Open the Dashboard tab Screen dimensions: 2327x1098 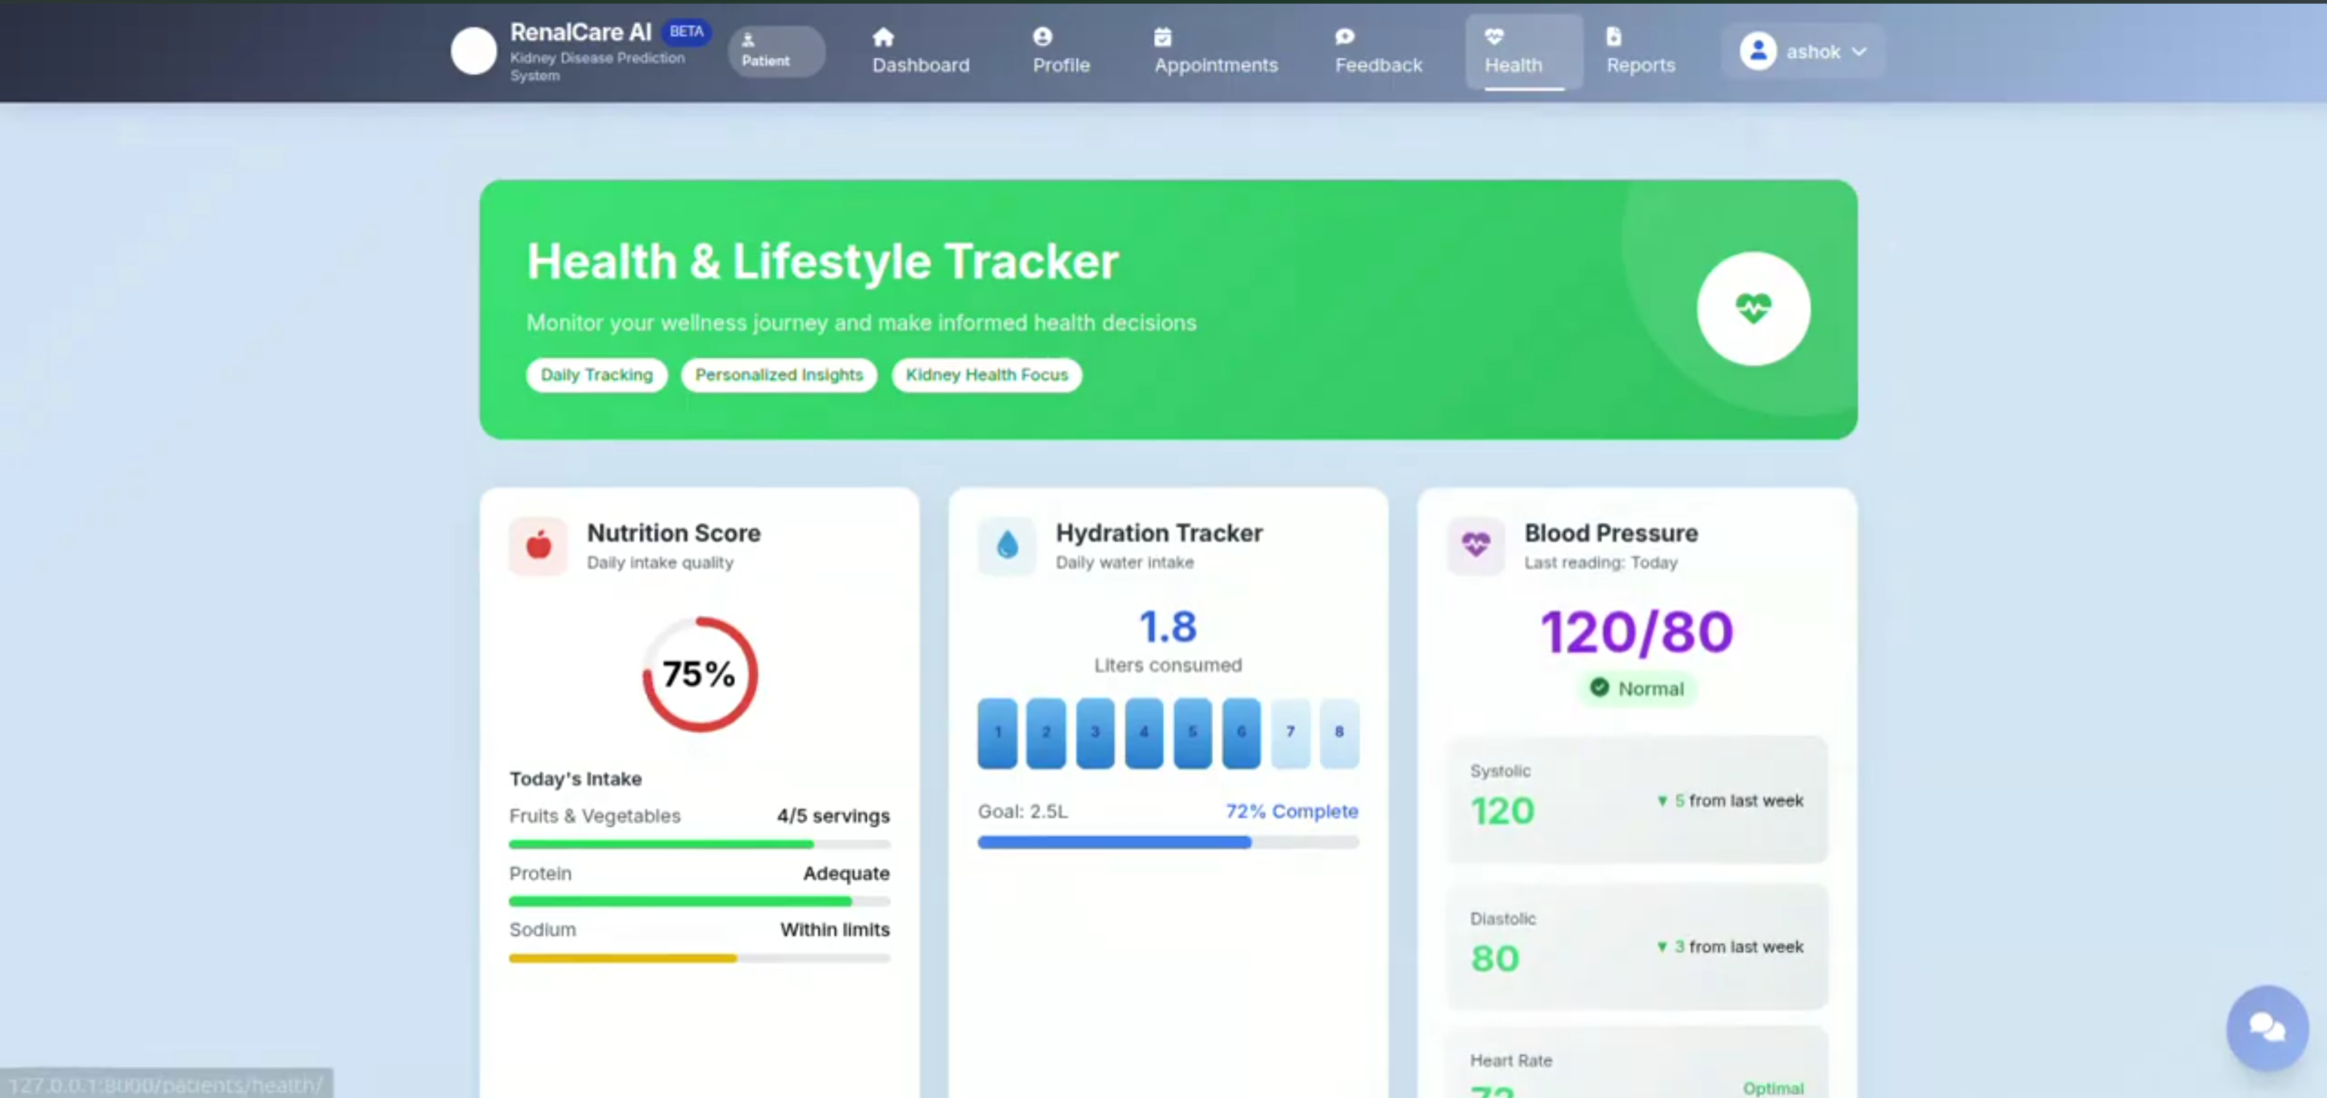(x=921, y=52)
